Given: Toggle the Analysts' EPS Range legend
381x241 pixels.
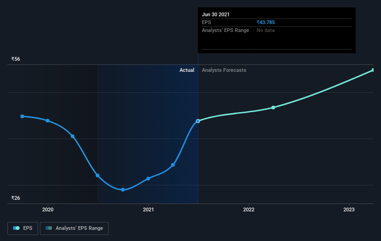Looking at the screenshot, I should 74,228.
